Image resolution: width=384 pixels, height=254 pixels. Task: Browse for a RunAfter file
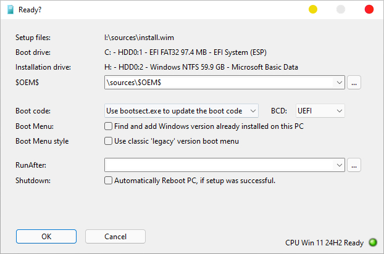click(x=354, y=165)
